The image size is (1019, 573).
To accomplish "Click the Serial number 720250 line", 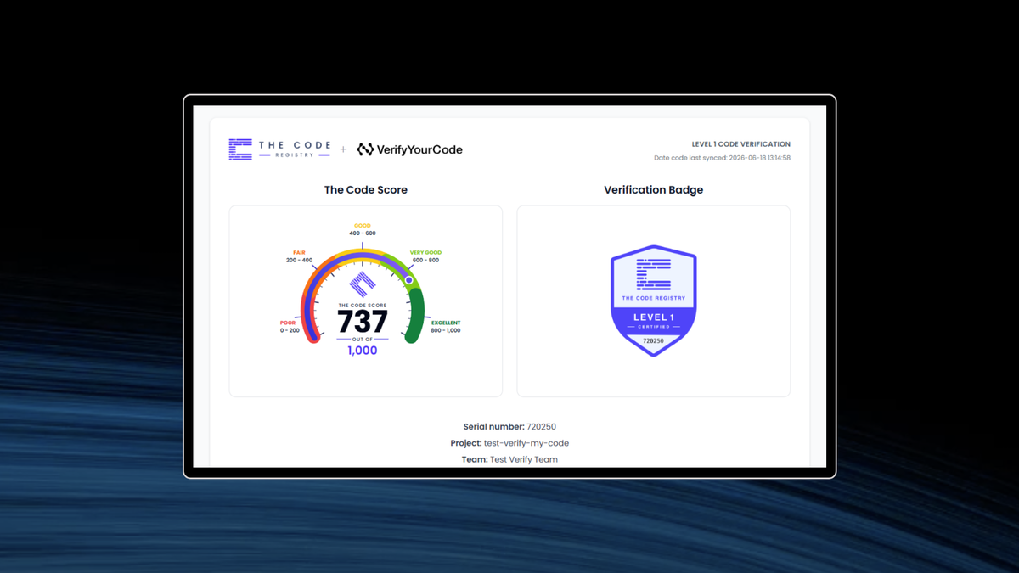I will point(509,427).
